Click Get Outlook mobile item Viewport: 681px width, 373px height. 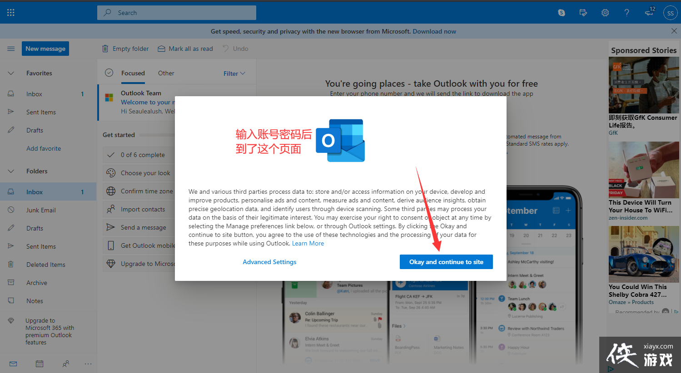[x=139, y=245]
